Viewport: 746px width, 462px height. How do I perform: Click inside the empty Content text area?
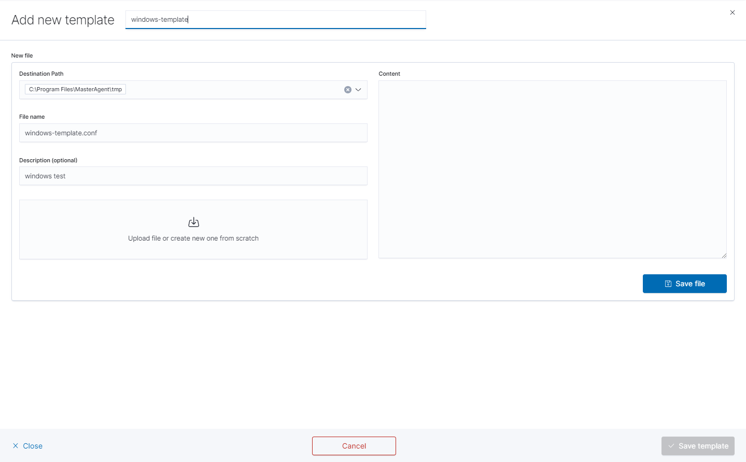tap(552, 169)
